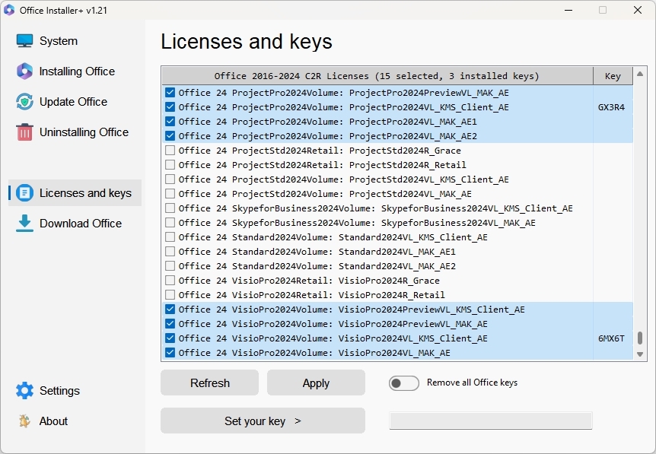Check ProjectStd2024R_Grace license checkbox
Image resolution: width=656 pixels, height=454 pixels.
[x=170, y=150]
